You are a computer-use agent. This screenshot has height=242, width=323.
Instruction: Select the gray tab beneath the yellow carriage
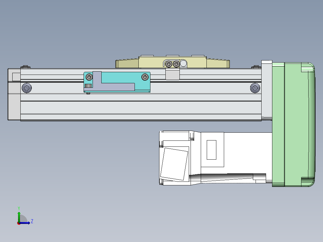click(173, 74)
